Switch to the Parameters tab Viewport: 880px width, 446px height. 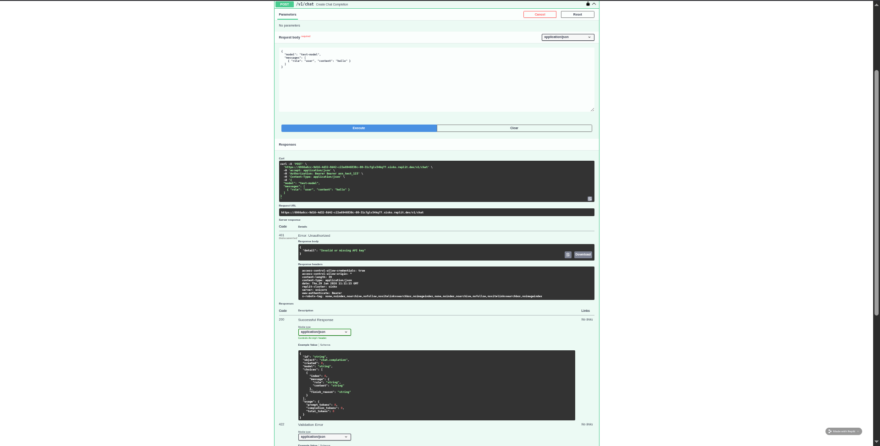[x=287, y=15]
